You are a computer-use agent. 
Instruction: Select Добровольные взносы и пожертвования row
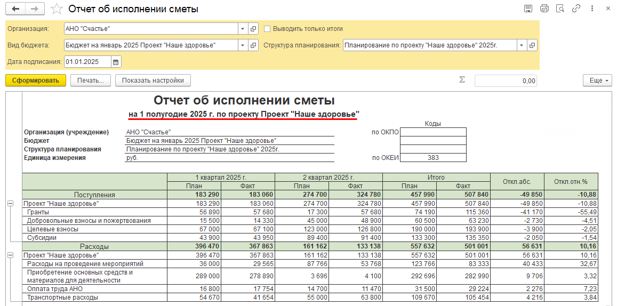coord(89,221)
